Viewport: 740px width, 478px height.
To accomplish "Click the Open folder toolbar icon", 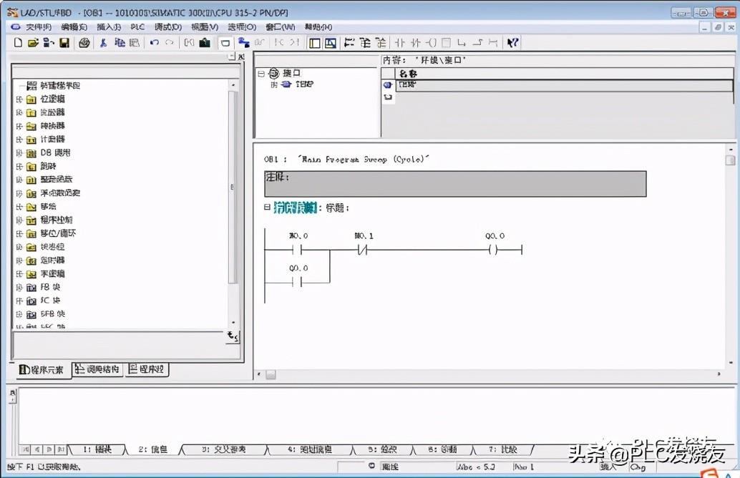I will tap(33, 43).
